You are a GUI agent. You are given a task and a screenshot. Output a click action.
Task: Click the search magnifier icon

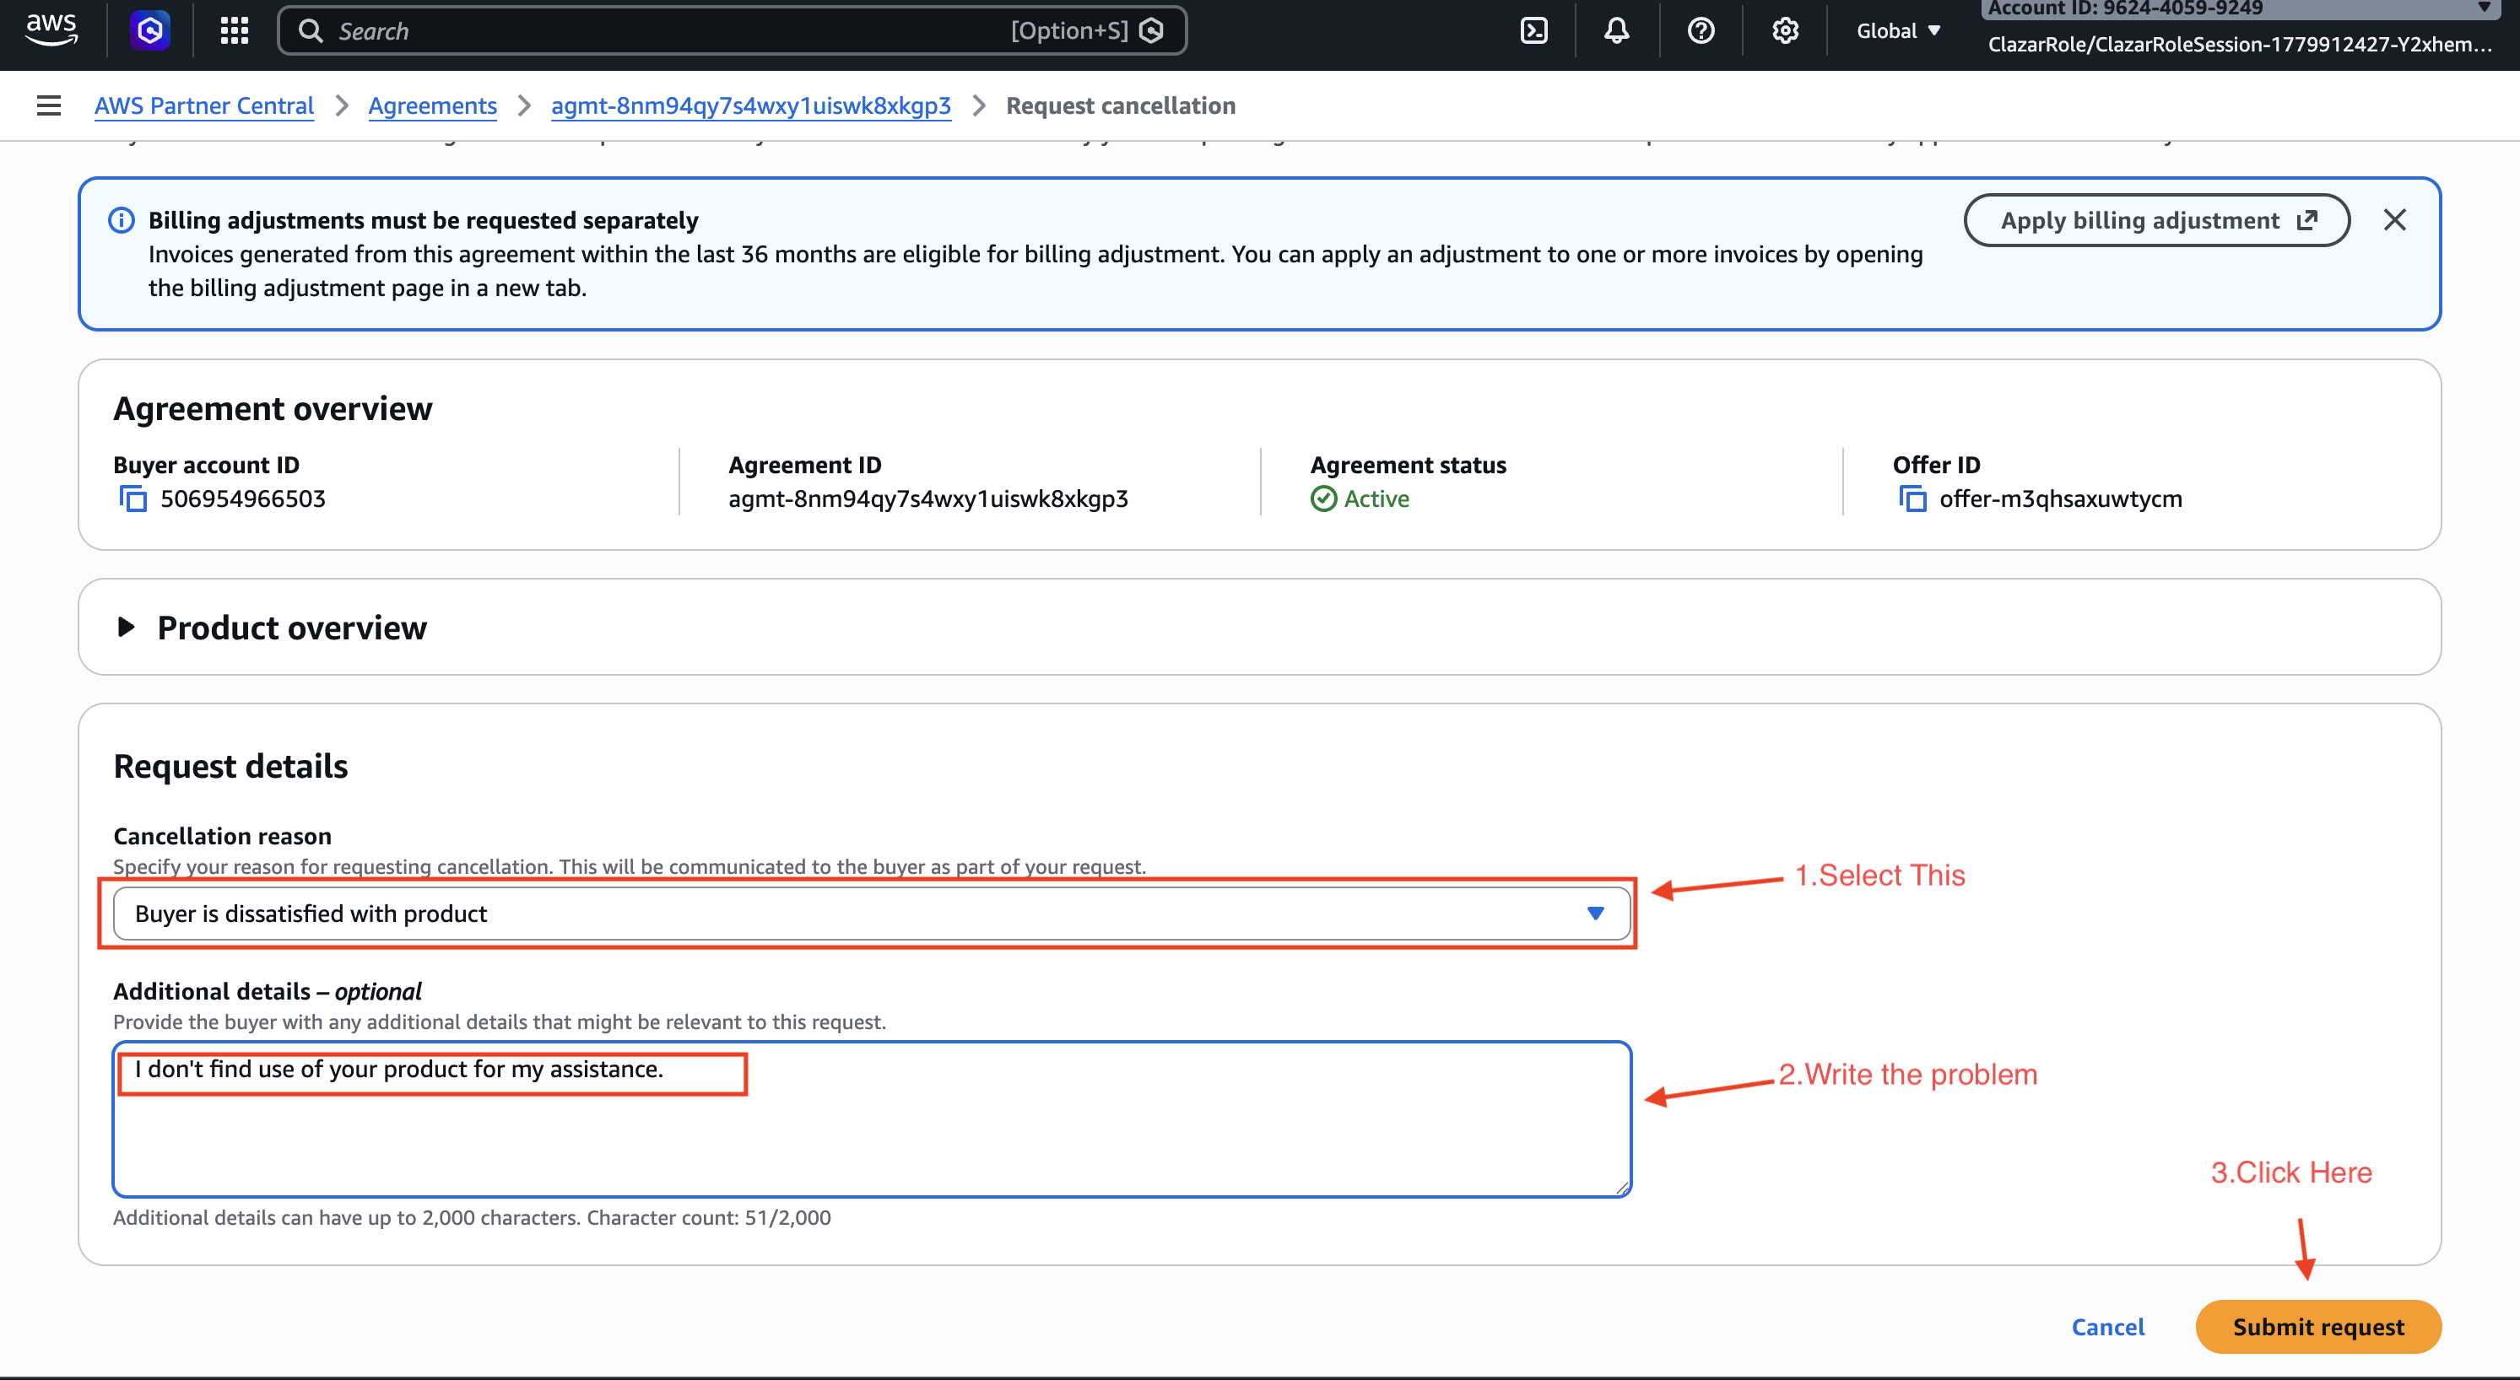[x=310, y=31]
